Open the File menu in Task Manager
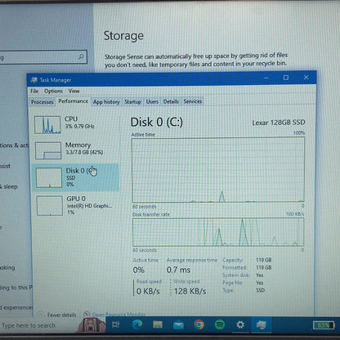This screenshot has height=340, width=340. point(34,91)
